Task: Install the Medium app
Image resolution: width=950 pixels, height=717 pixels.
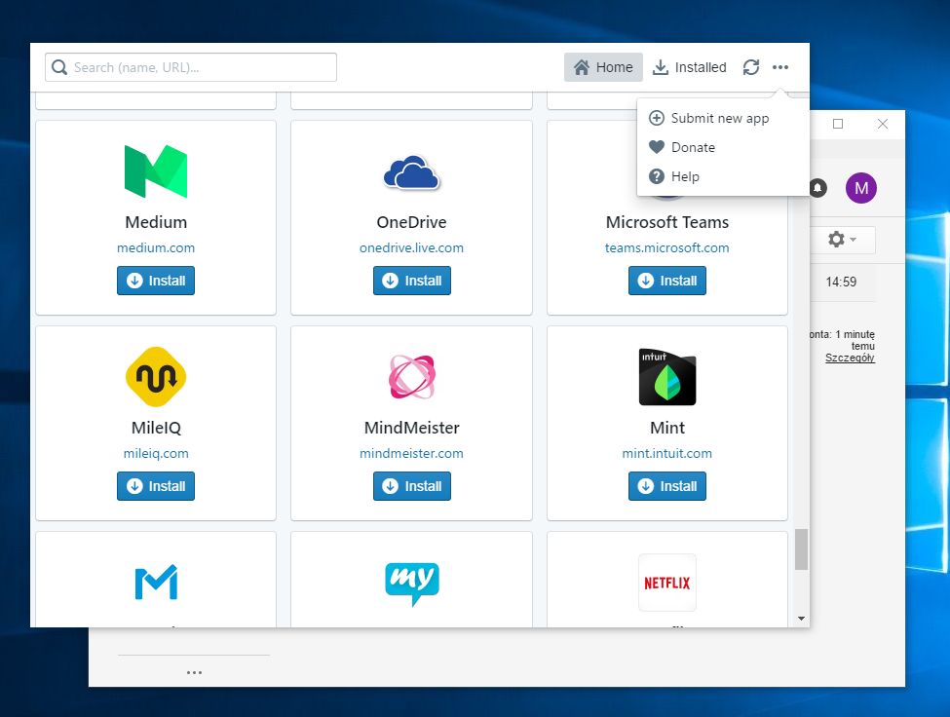Action: (x=156, y=281)
